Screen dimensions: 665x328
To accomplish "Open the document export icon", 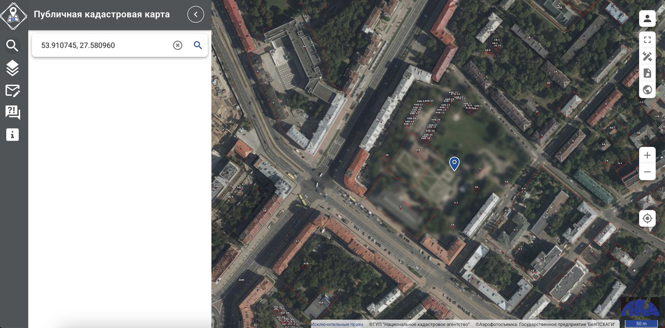I will click(x=647, y=73).
